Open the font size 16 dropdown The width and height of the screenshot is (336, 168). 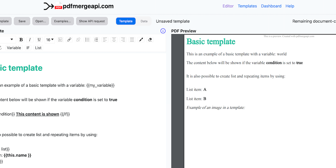pos(50,40)
